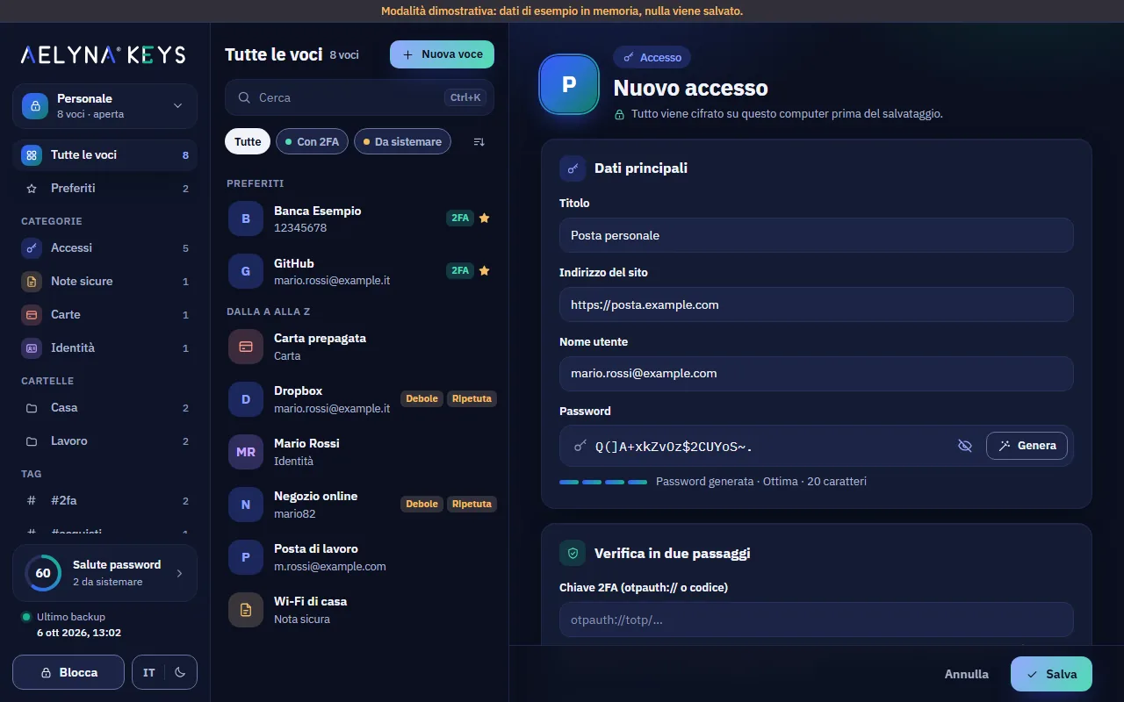The image size is (1124, 702).
Task: Open Preferiti in the sidebar
Action: (104, 188)
